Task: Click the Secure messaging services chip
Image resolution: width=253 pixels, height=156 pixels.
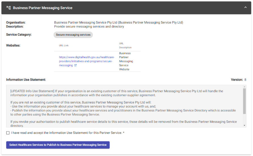Action: click(x=73, y=35)
